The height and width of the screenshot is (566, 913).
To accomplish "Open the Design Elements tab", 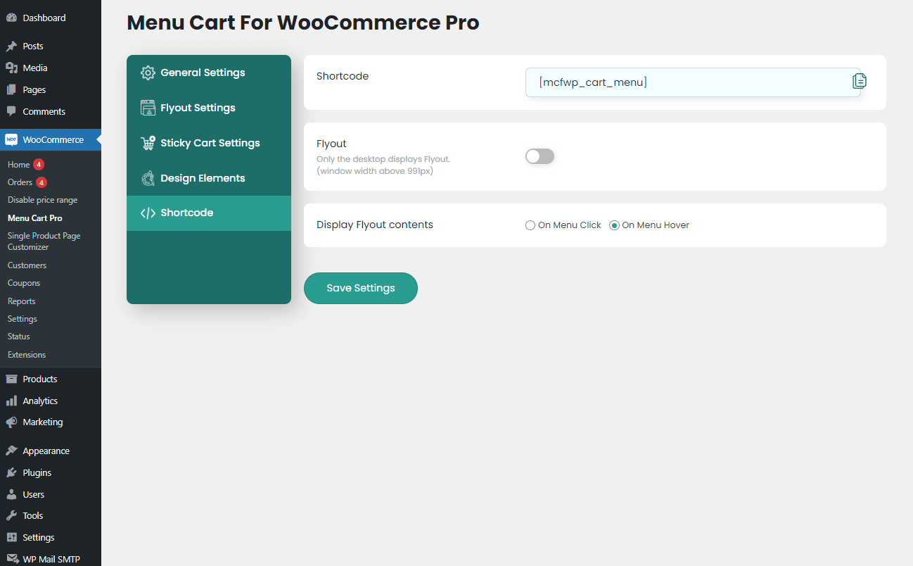I will (x=209, y=178).
